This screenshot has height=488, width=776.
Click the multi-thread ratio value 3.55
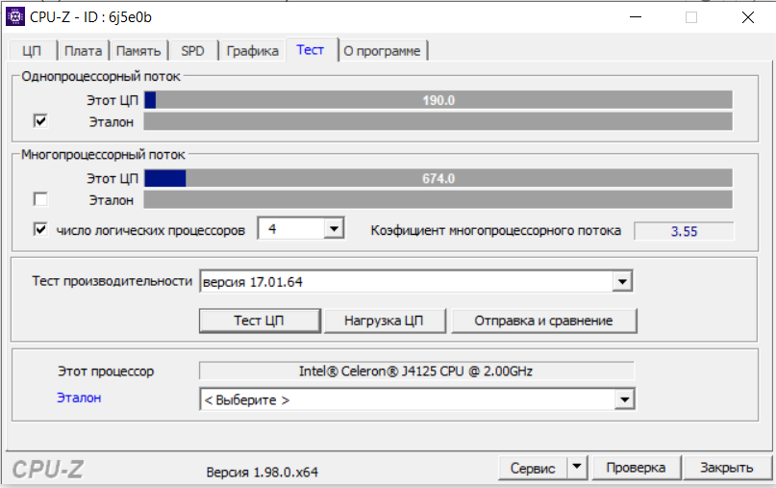pos(684,231)
